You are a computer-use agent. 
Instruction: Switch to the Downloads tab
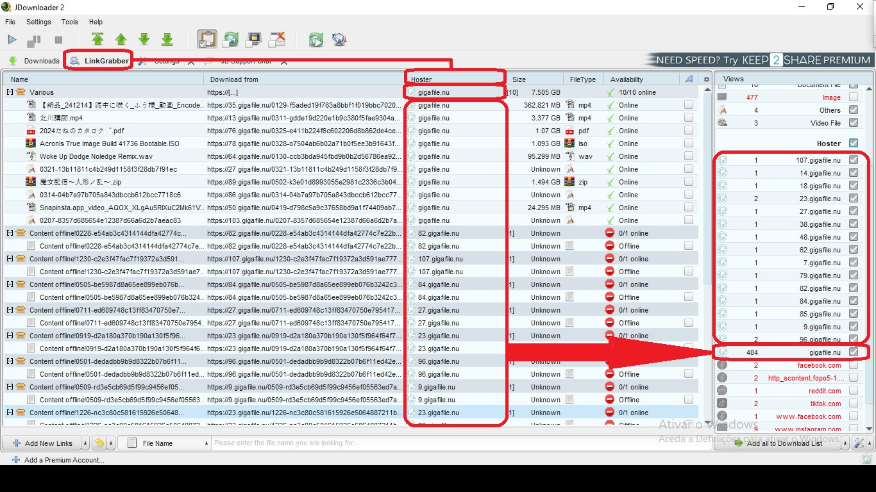(34, 61)
